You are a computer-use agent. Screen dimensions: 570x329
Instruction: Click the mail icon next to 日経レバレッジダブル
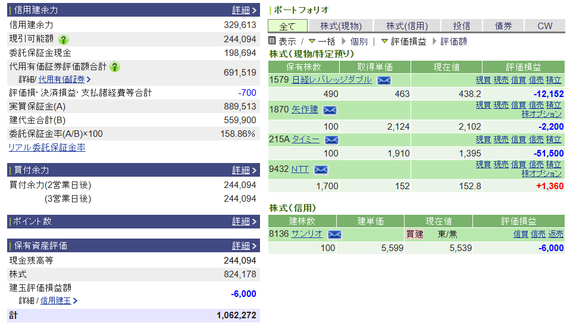tap(384, 80)
